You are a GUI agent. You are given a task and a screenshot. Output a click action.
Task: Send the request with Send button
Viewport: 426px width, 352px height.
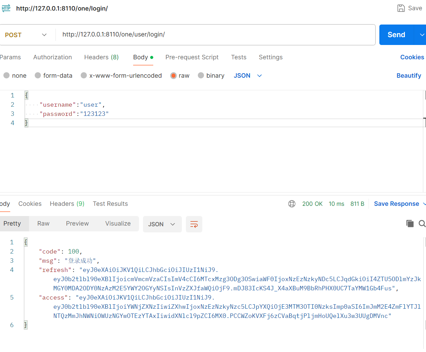(396, 35)
